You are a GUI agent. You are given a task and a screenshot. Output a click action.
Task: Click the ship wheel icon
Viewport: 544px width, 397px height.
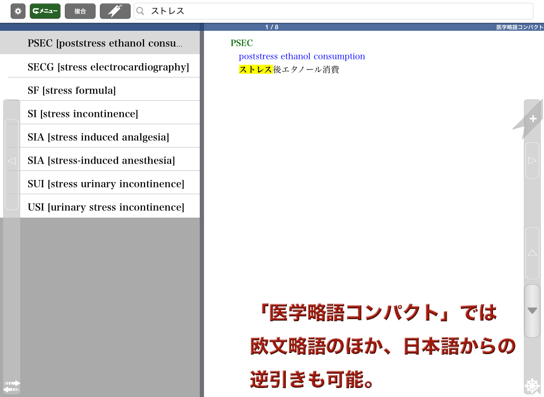pyautogui.click(x=532, y=386)
